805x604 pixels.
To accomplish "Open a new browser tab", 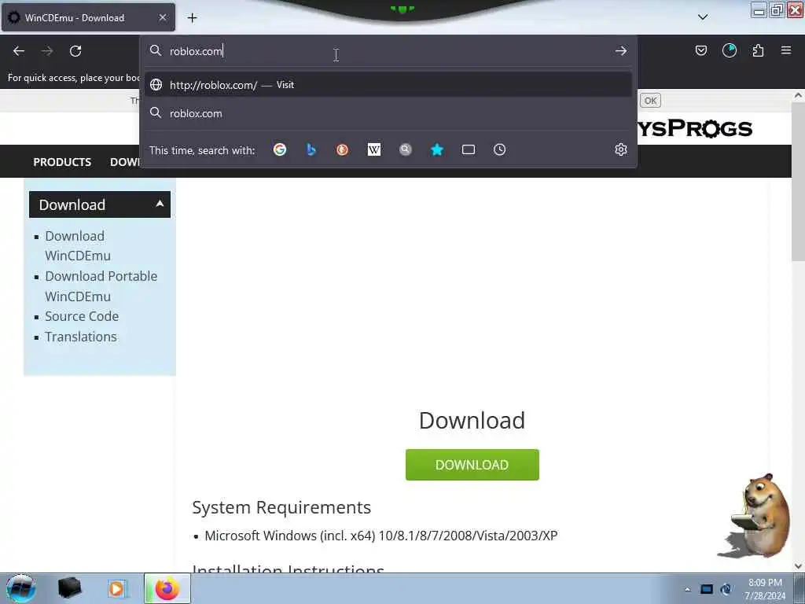I will tap(192, 18).
